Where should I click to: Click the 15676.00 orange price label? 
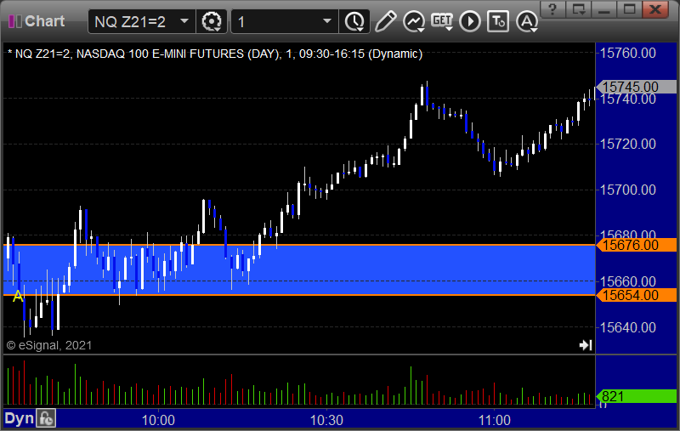[636, 245]
